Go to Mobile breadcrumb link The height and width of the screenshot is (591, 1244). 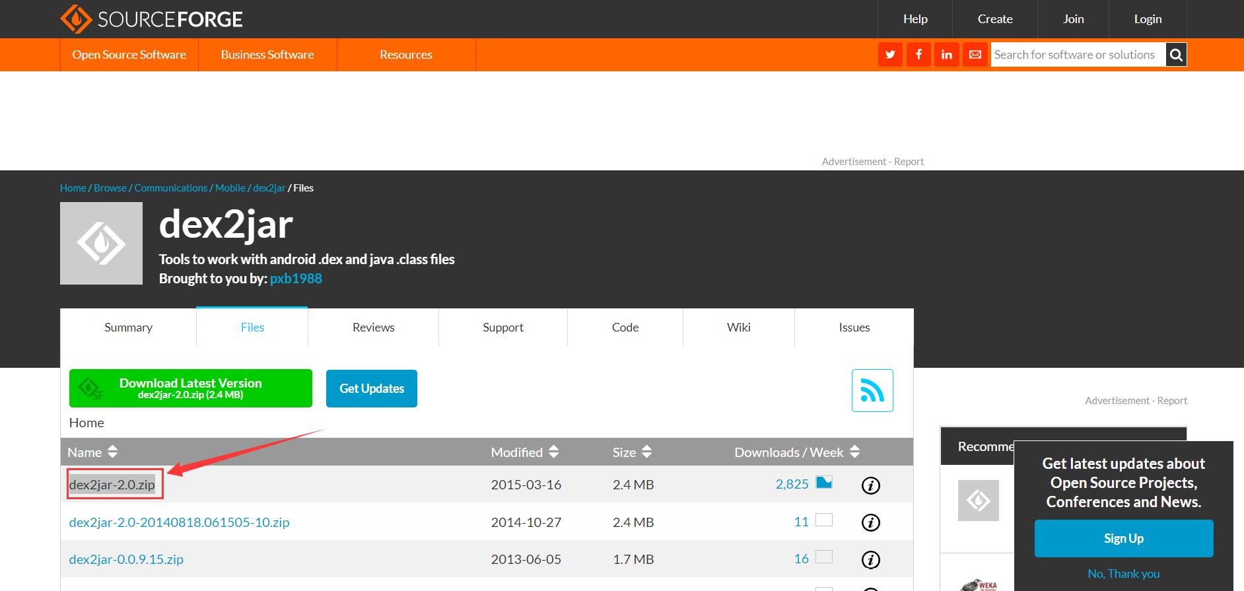coord(230,188)
